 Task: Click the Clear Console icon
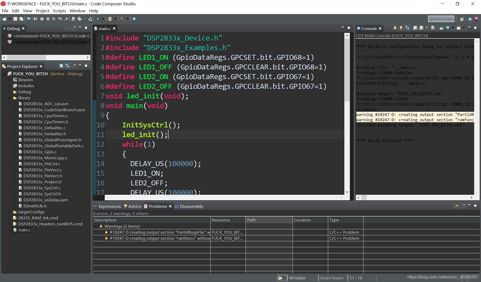click(433, 28)
